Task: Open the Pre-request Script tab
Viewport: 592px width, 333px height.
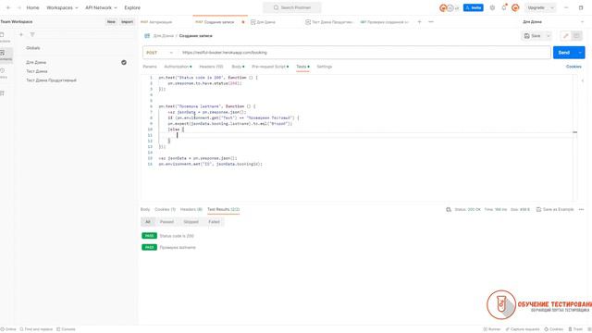Action: point(269,67)
